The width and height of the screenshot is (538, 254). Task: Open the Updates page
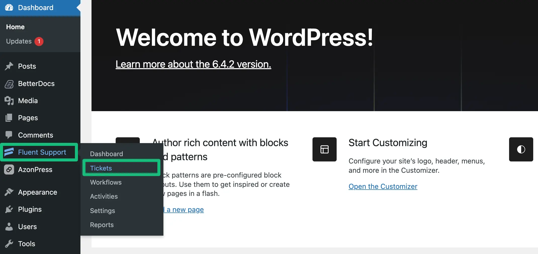click(19, 41)
